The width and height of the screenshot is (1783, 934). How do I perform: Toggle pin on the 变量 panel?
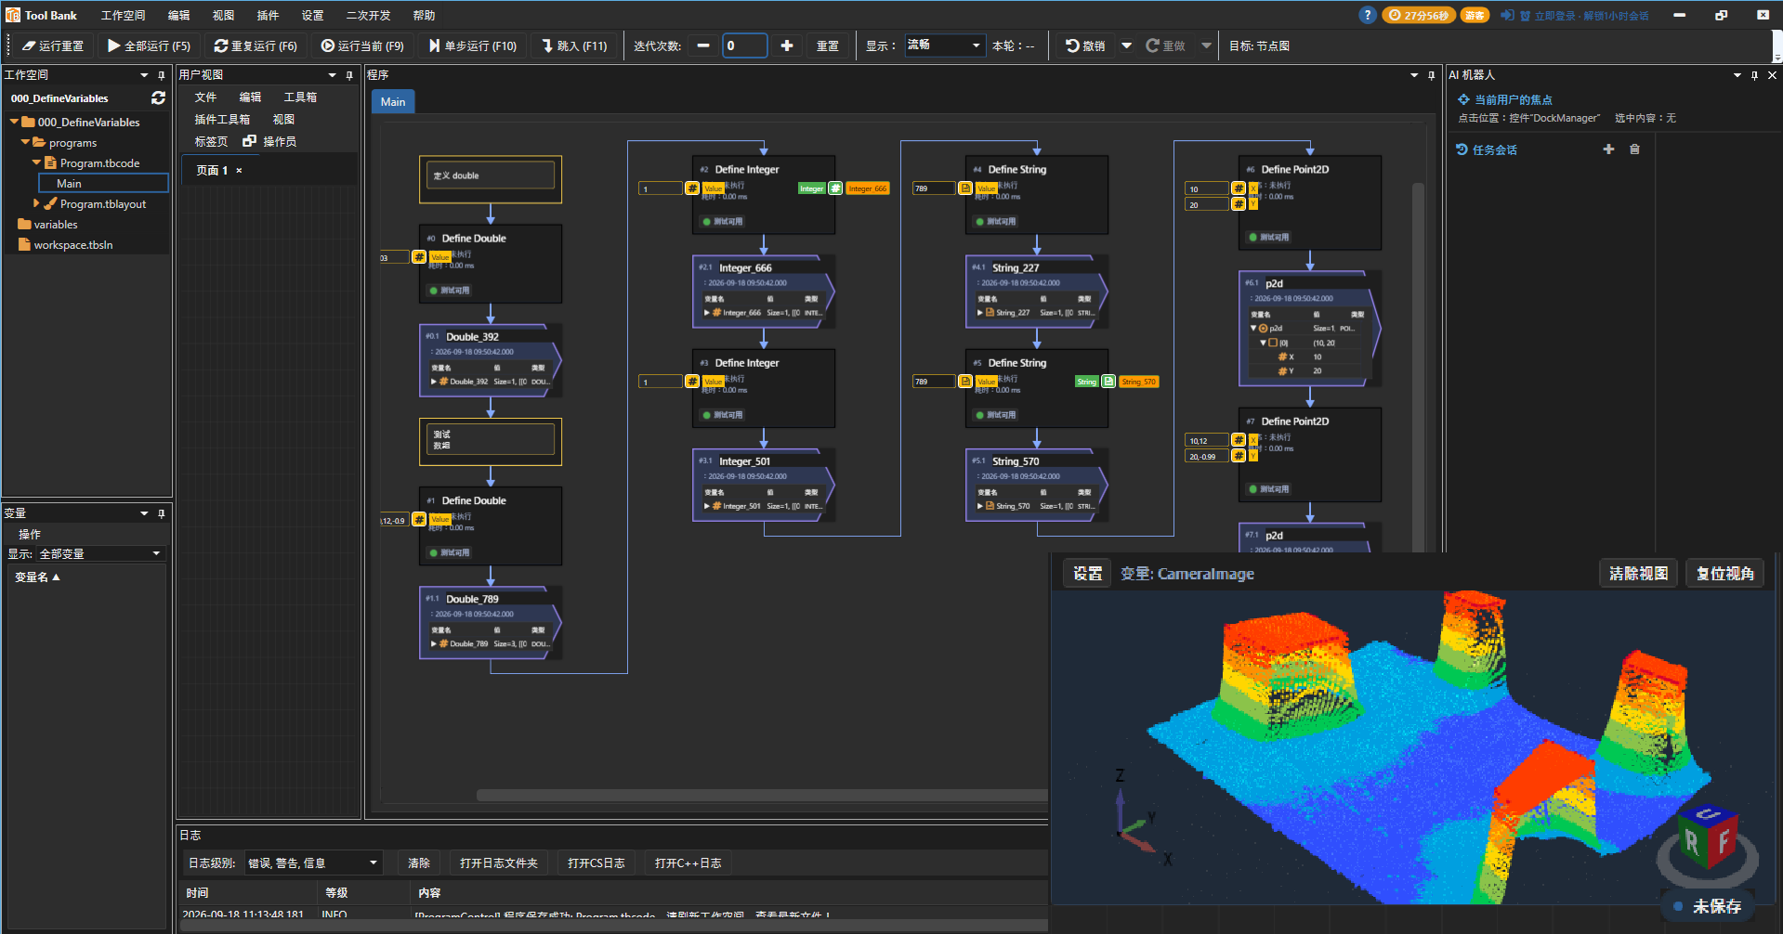161,513
